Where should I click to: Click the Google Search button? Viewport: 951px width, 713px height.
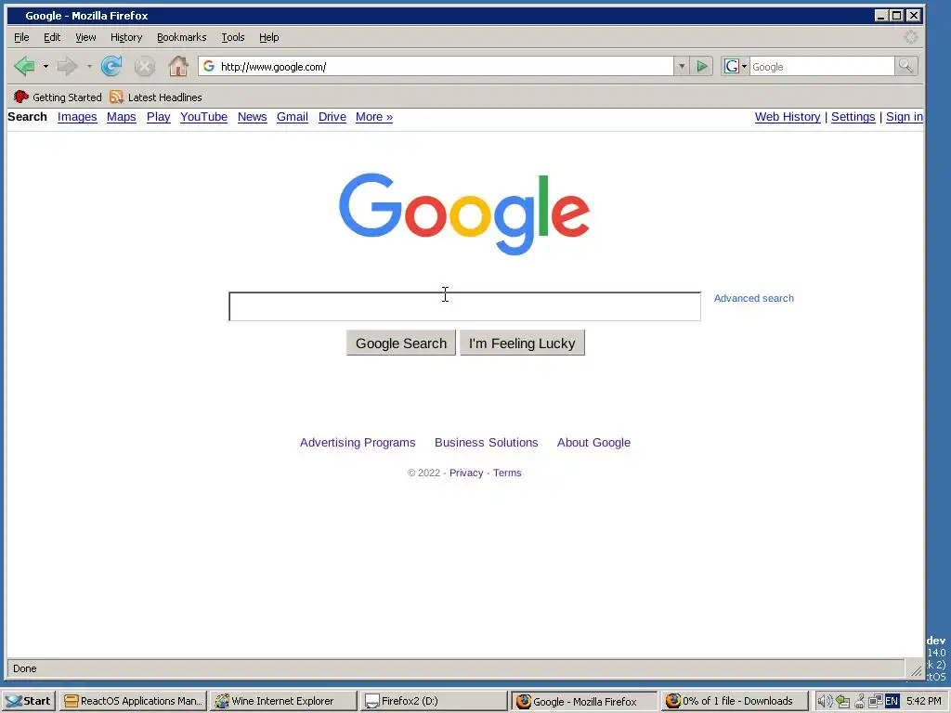401,344
